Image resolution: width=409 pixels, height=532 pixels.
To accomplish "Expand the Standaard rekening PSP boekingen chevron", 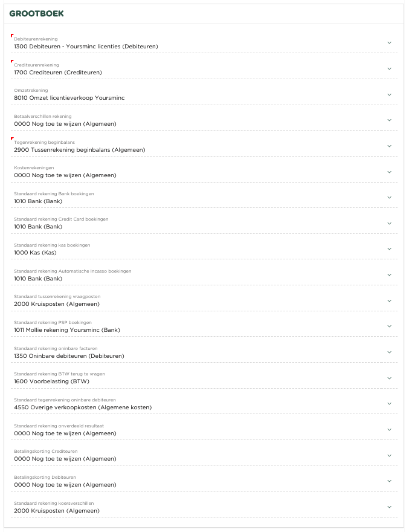I will tap(389, 326).
